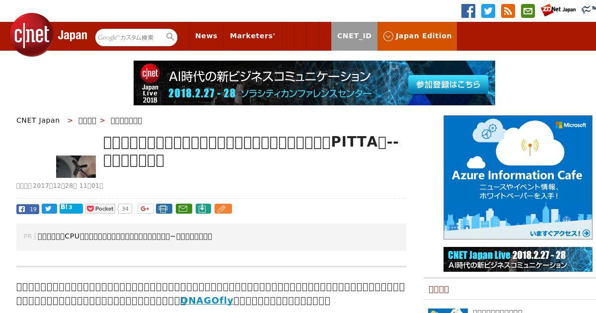Open the PR sponsored link about CPU

click(x=125, y=236)
